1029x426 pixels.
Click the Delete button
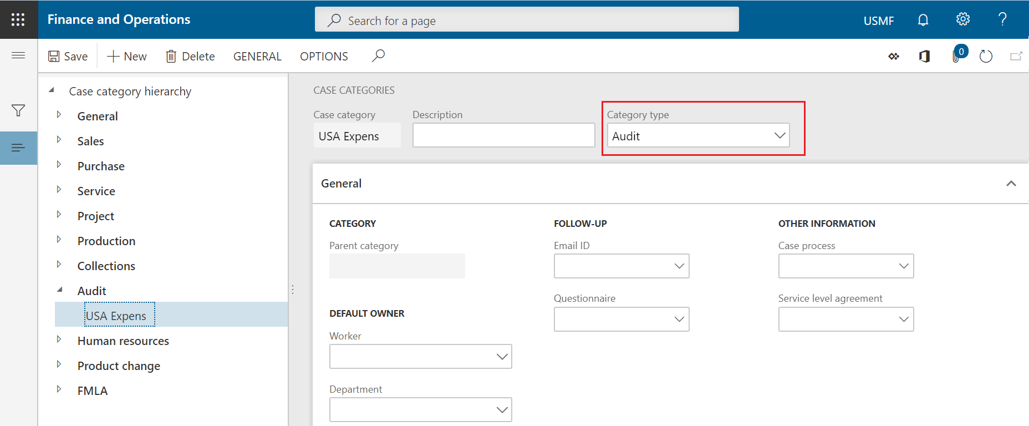pos(190,57)
